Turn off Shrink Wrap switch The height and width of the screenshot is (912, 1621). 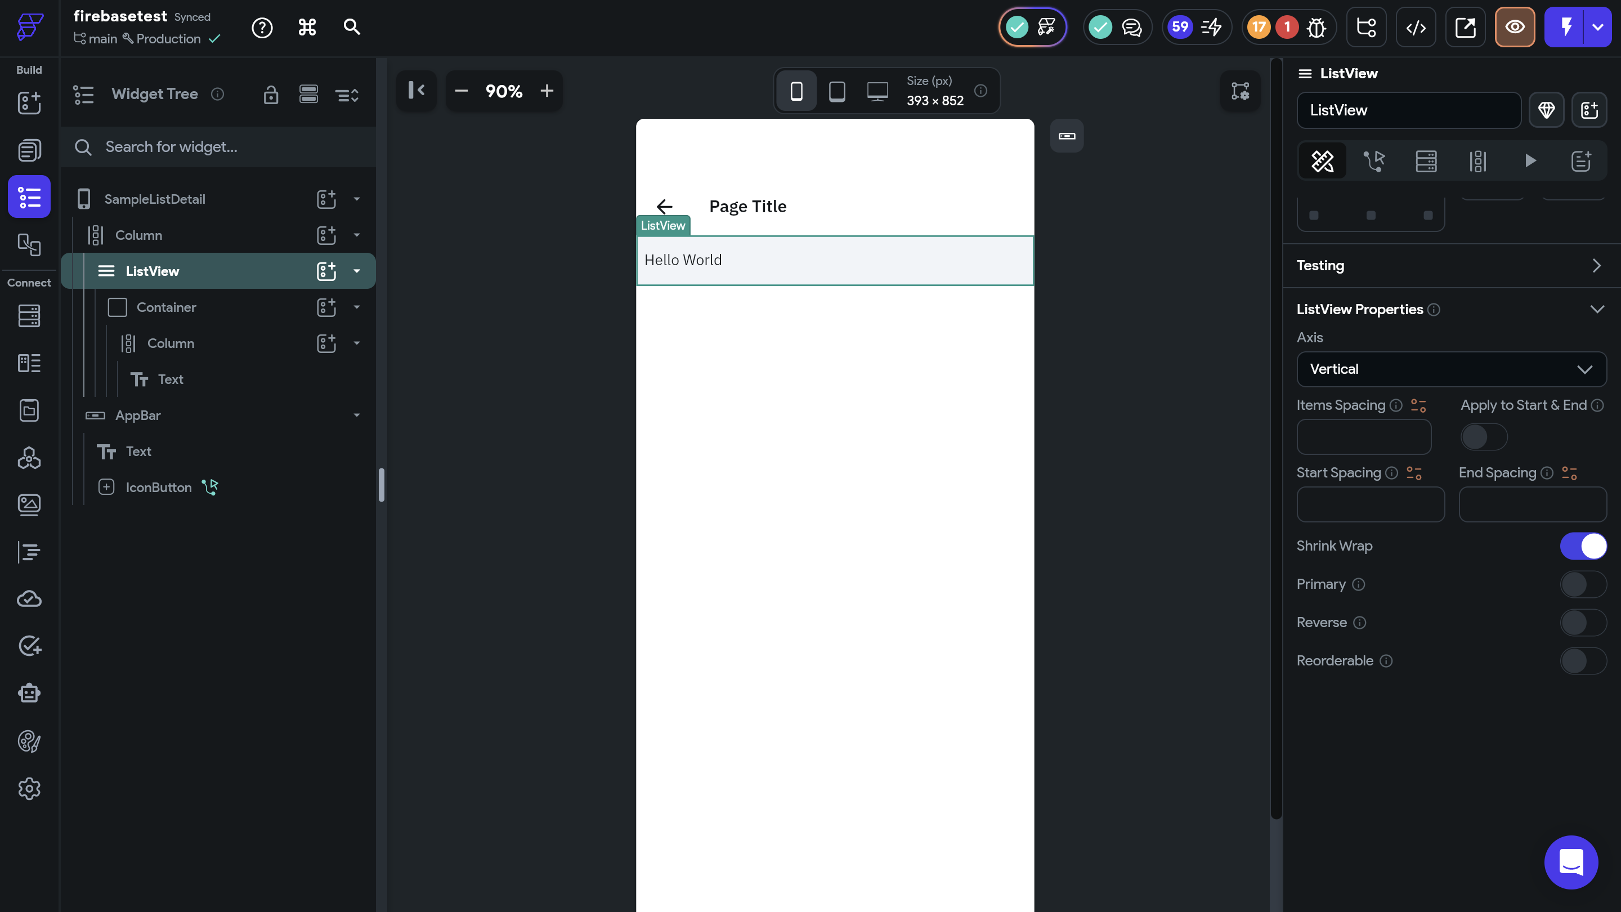tap(1583, 546)
